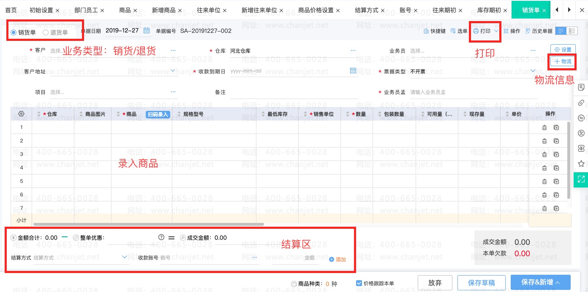Expand the 保存&新增 button arrow
The image size is (588, 292).
557,283
